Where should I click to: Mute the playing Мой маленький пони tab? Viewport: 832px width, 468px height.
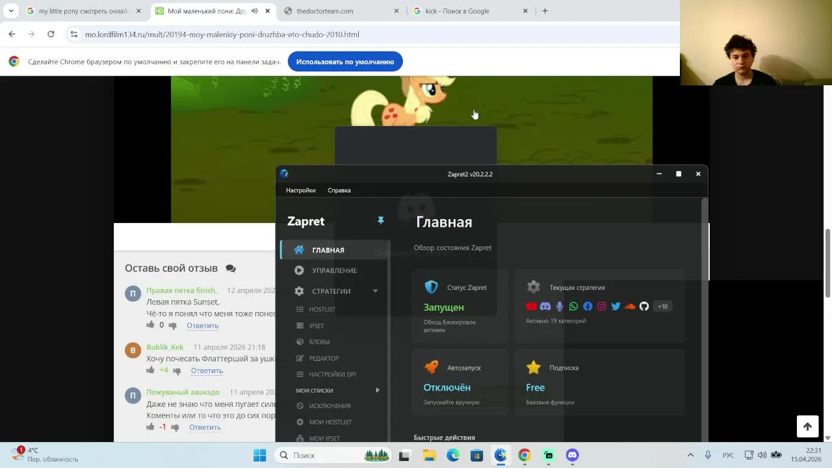click(254, 11)
